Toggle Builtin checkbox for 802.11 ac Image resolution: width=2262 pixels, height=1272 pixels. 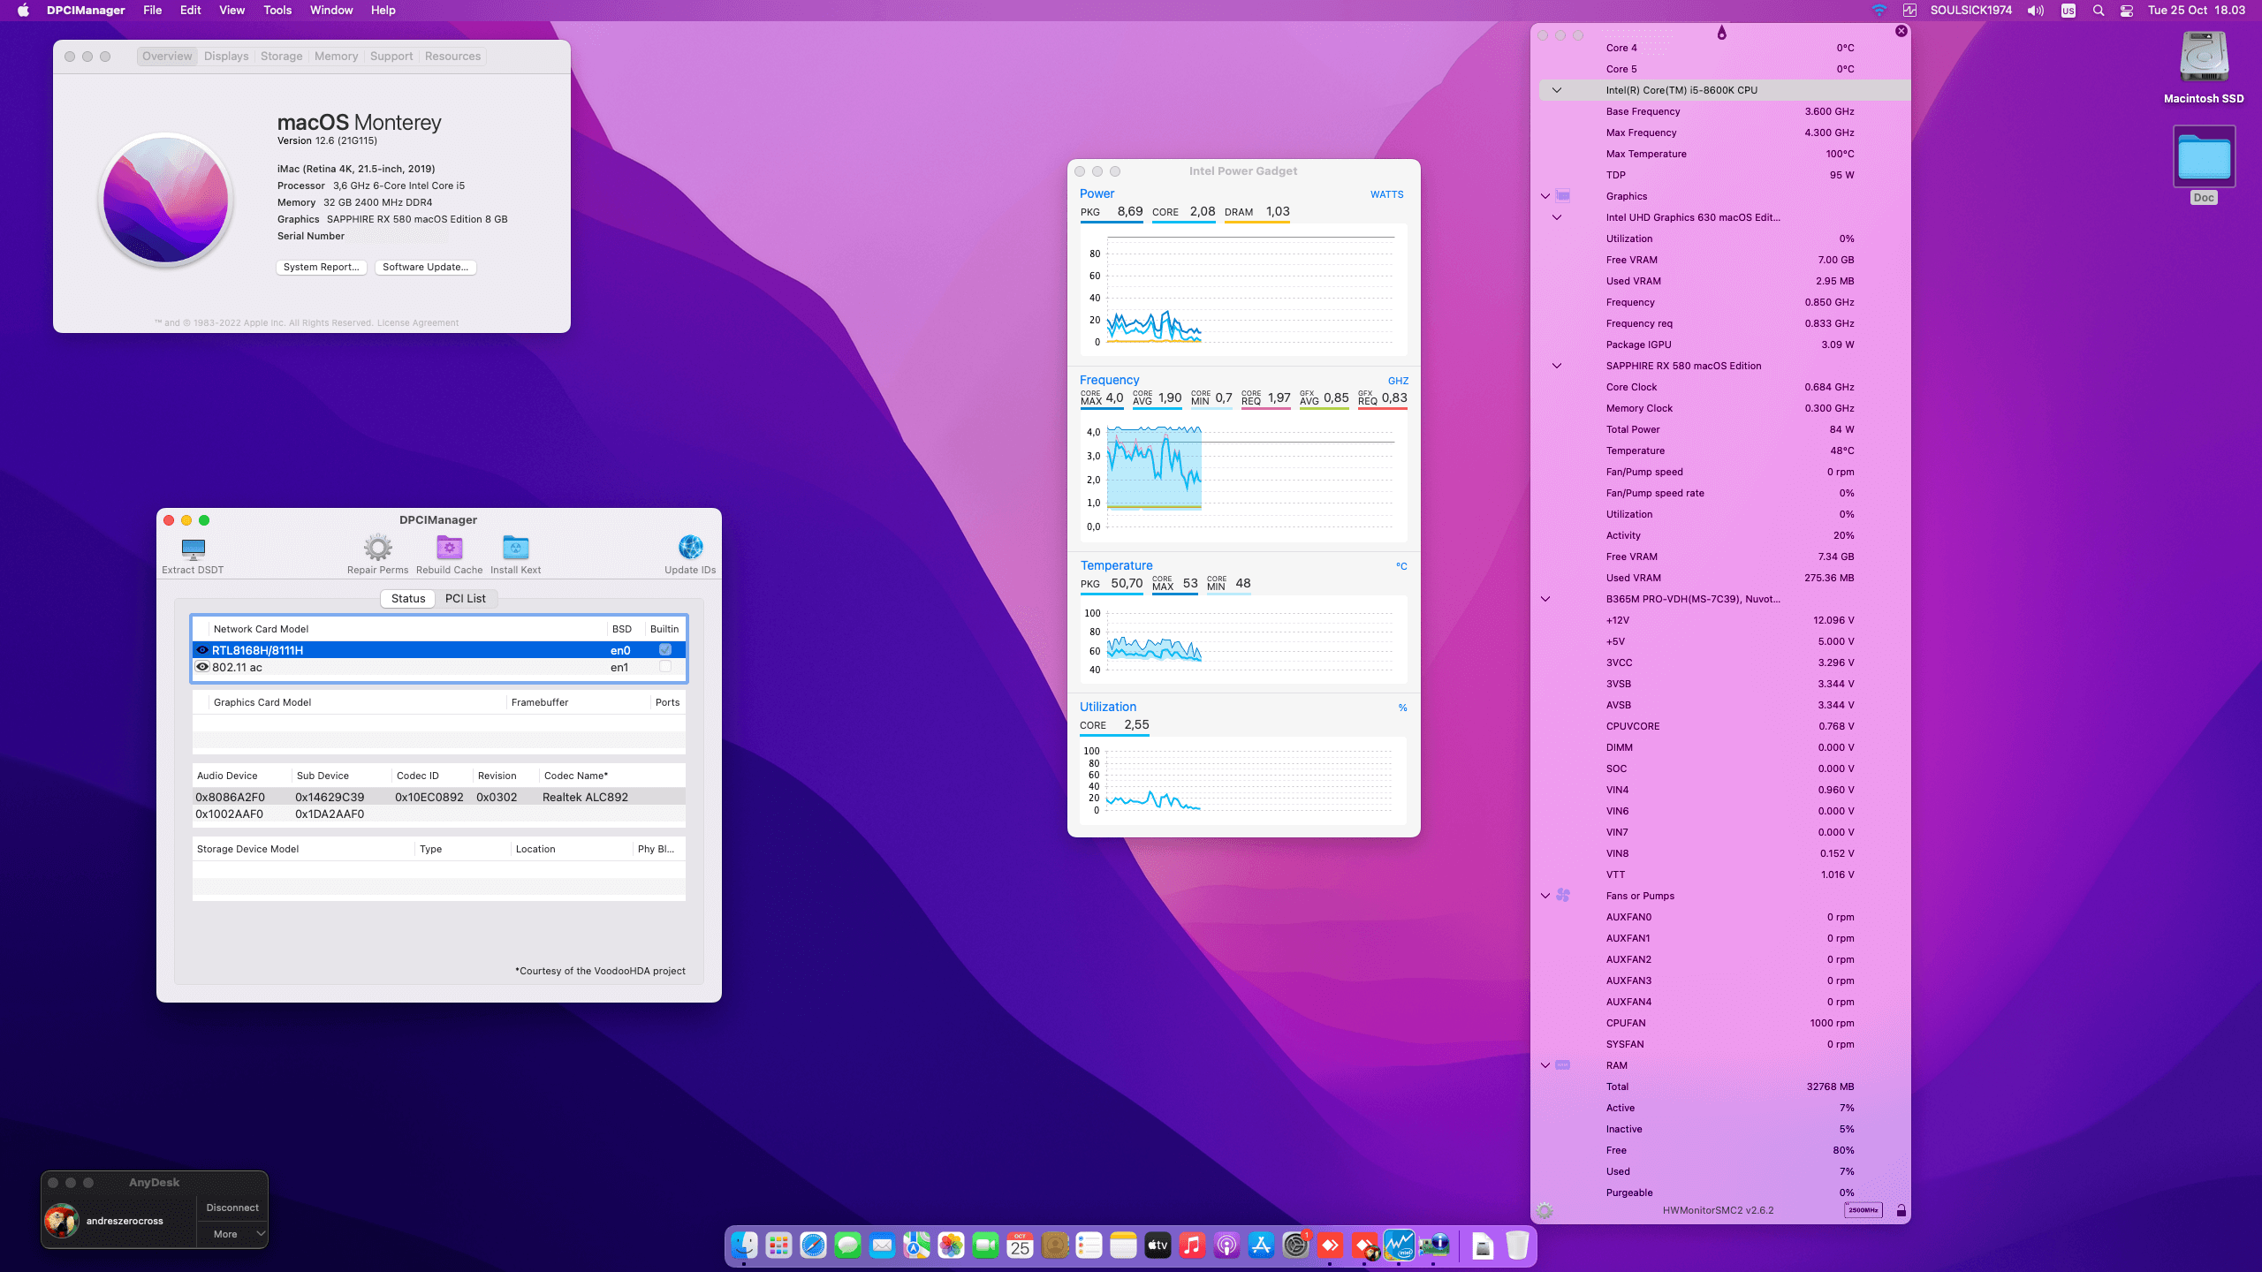[665, 667]
